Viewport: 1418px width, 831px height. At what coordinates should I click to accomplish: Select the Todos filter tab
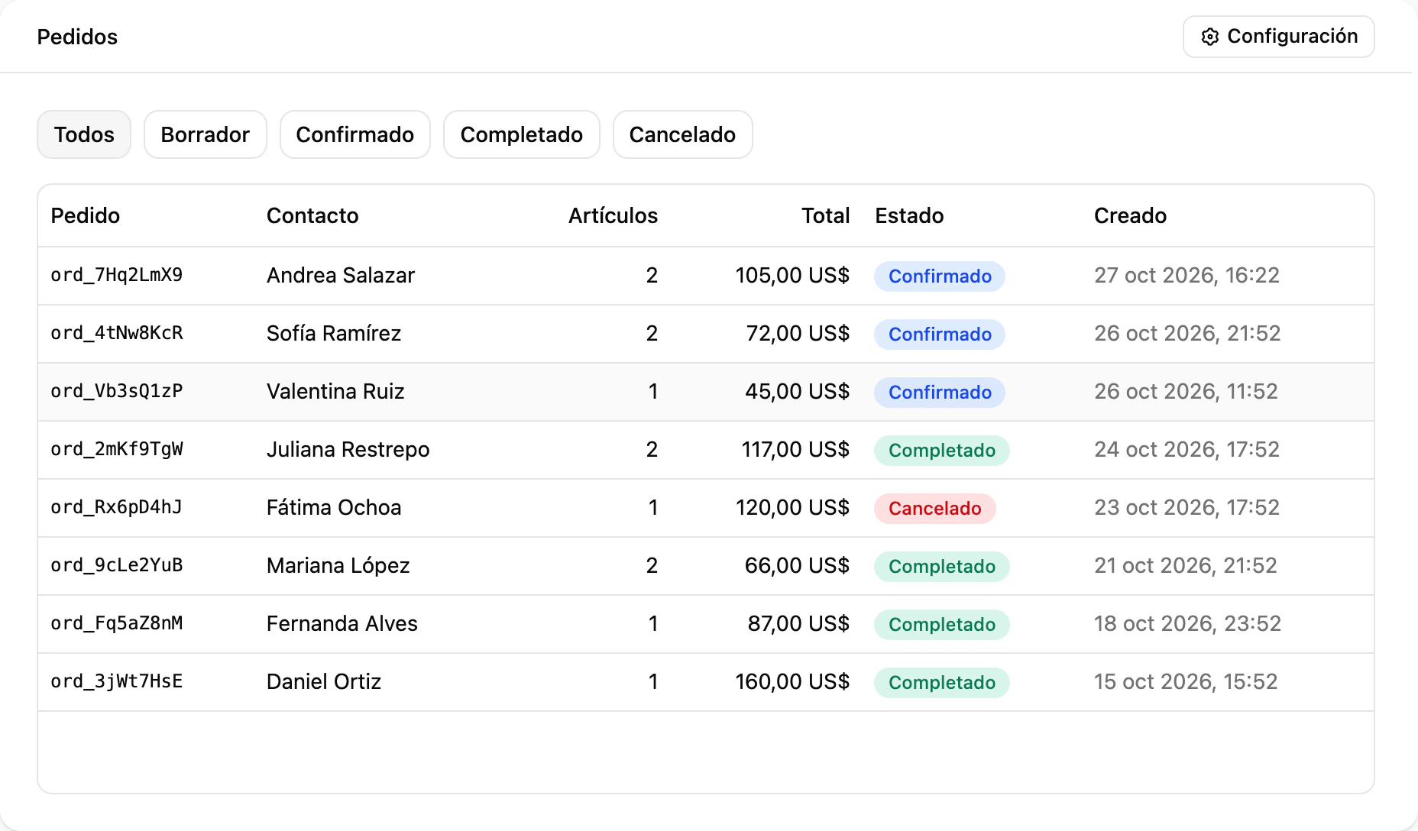[84, 134]
